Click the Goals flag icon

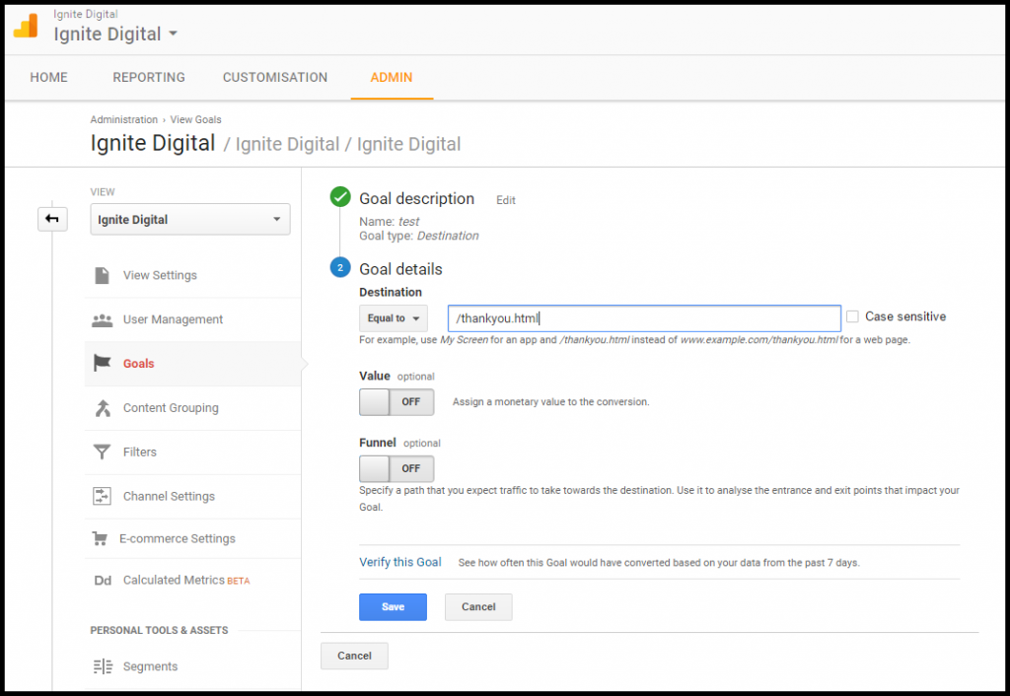pos(102,364)
